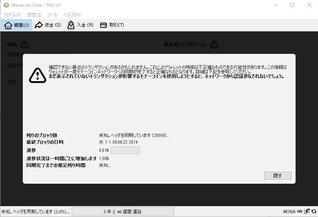Open the ツール menu
This screenshot has width=318, height=217.
coord(52,15)
